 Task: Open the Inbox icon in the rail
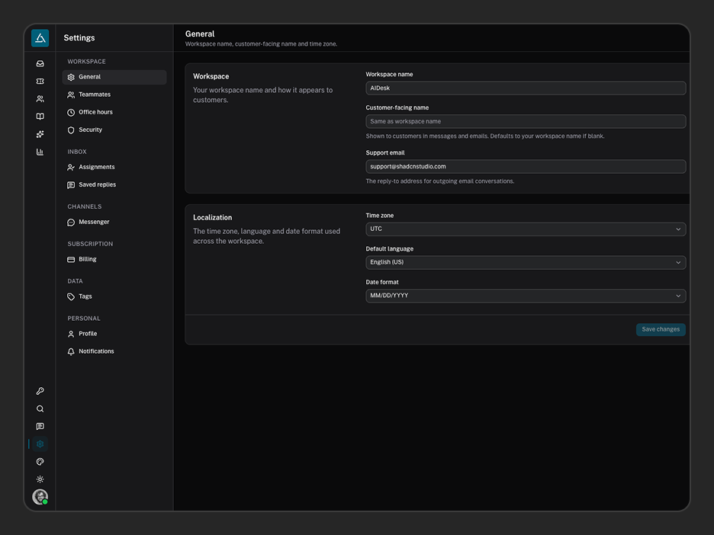40,64
